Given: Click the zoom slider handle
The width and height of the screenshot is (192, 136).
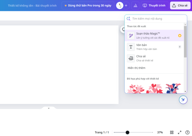Looking at the screenshot, I should click(x=127, y=132).
